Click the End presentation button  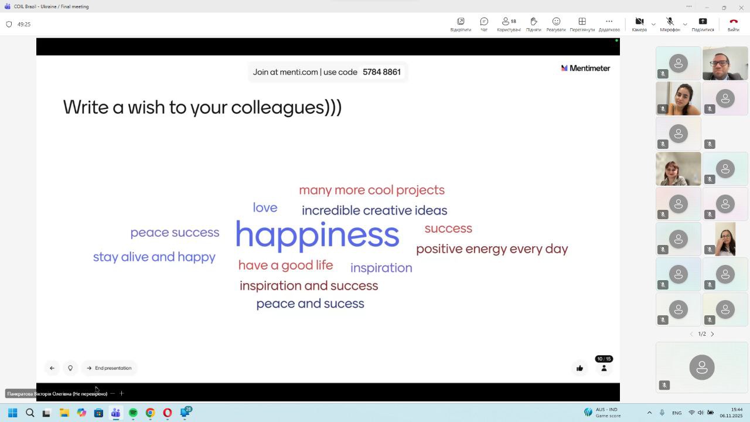[x=109, y=368]
